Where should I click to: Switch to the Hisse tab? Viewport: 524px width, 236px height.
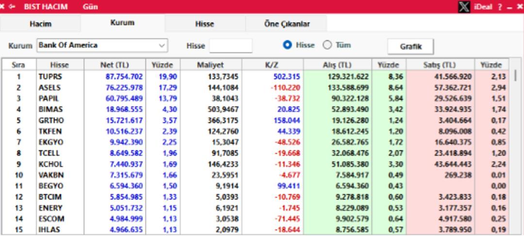point(205,24)
